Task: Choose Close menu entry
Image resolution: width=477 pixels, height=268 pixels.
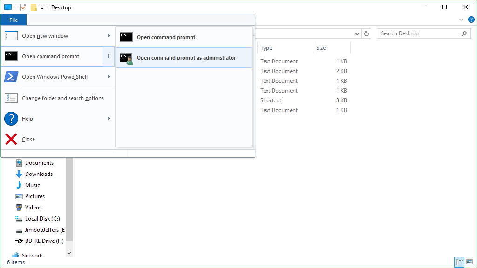Action: 58,139
